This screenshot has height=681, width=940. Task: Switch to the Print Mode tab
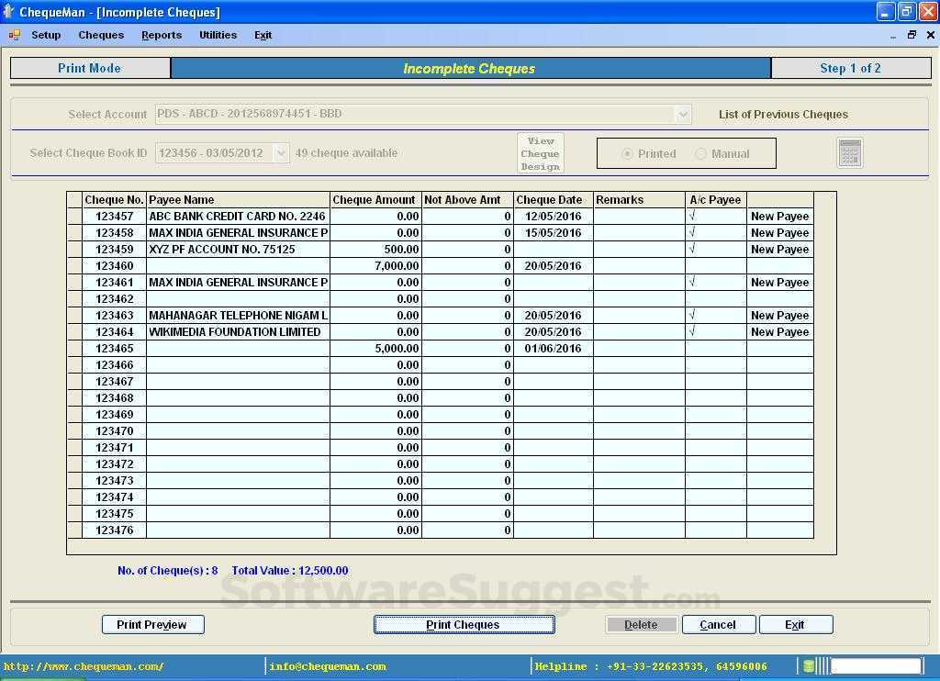pyautogui.click(x=89, y=67)
